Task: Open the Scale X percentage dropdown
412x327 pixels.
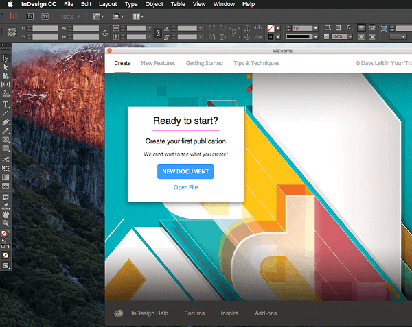Action: pos(150,28)
